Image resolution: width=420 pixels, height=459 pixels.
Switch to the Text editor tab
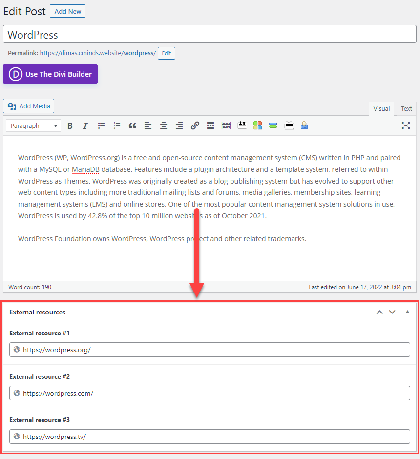(x=406, y=108)
